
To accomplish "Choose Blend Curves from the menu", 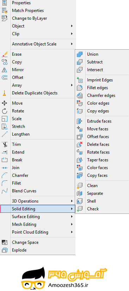I will tap(24, 191).
